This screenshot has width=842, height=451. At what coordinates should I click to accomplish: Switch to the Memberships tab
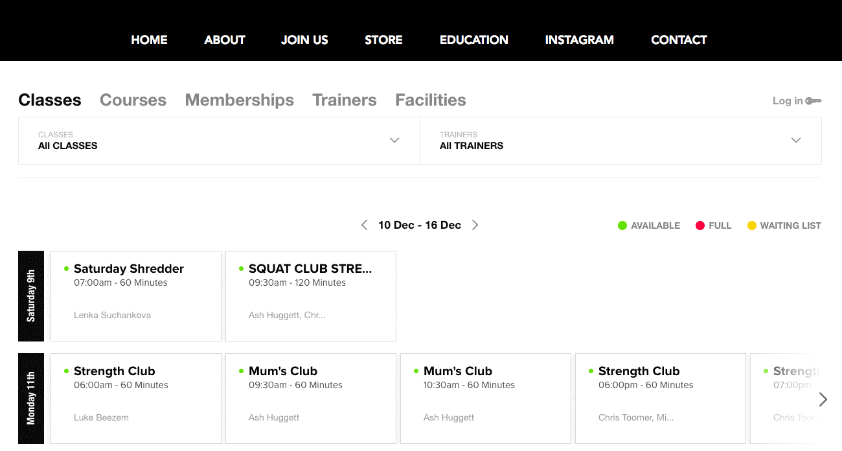pyautogui.click(x=239, y=100)
